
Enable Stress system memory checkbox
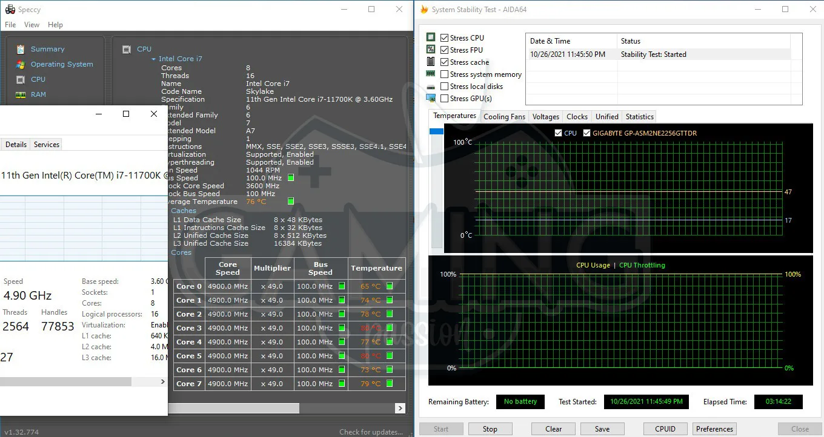[x=445, y=74]
